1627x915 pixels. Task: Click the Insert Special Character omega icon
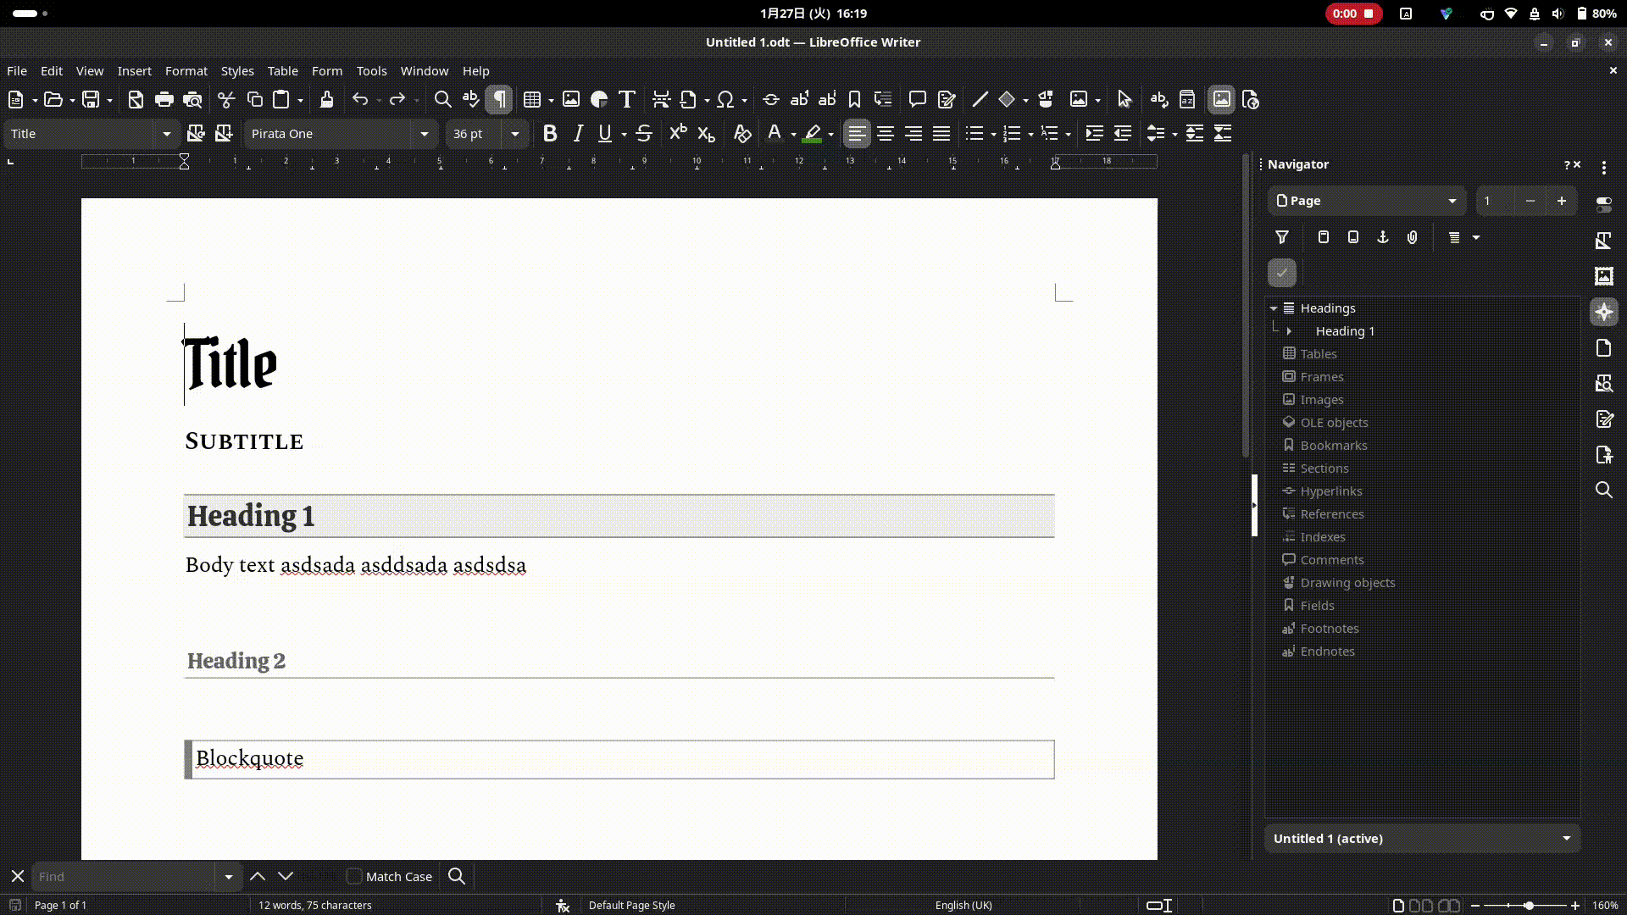[725, 100]
